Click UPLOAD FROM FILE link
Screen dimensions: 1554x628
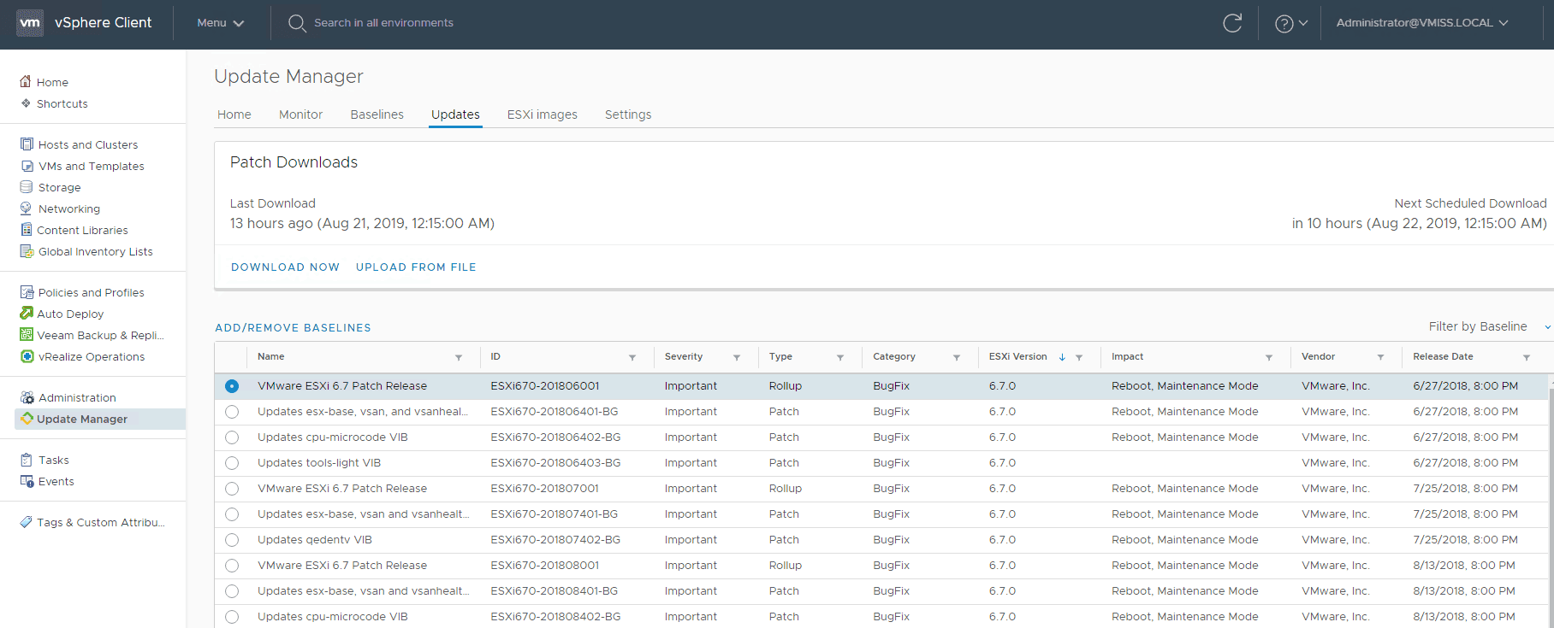coord(416,267)
